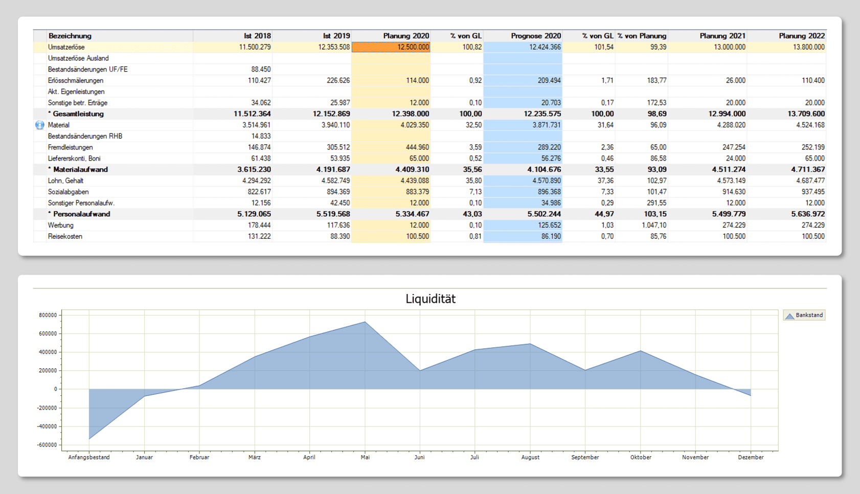Click the Bankstand legend entry
The width and height of the screenshot is (860, 494).
tap(804, 316)
